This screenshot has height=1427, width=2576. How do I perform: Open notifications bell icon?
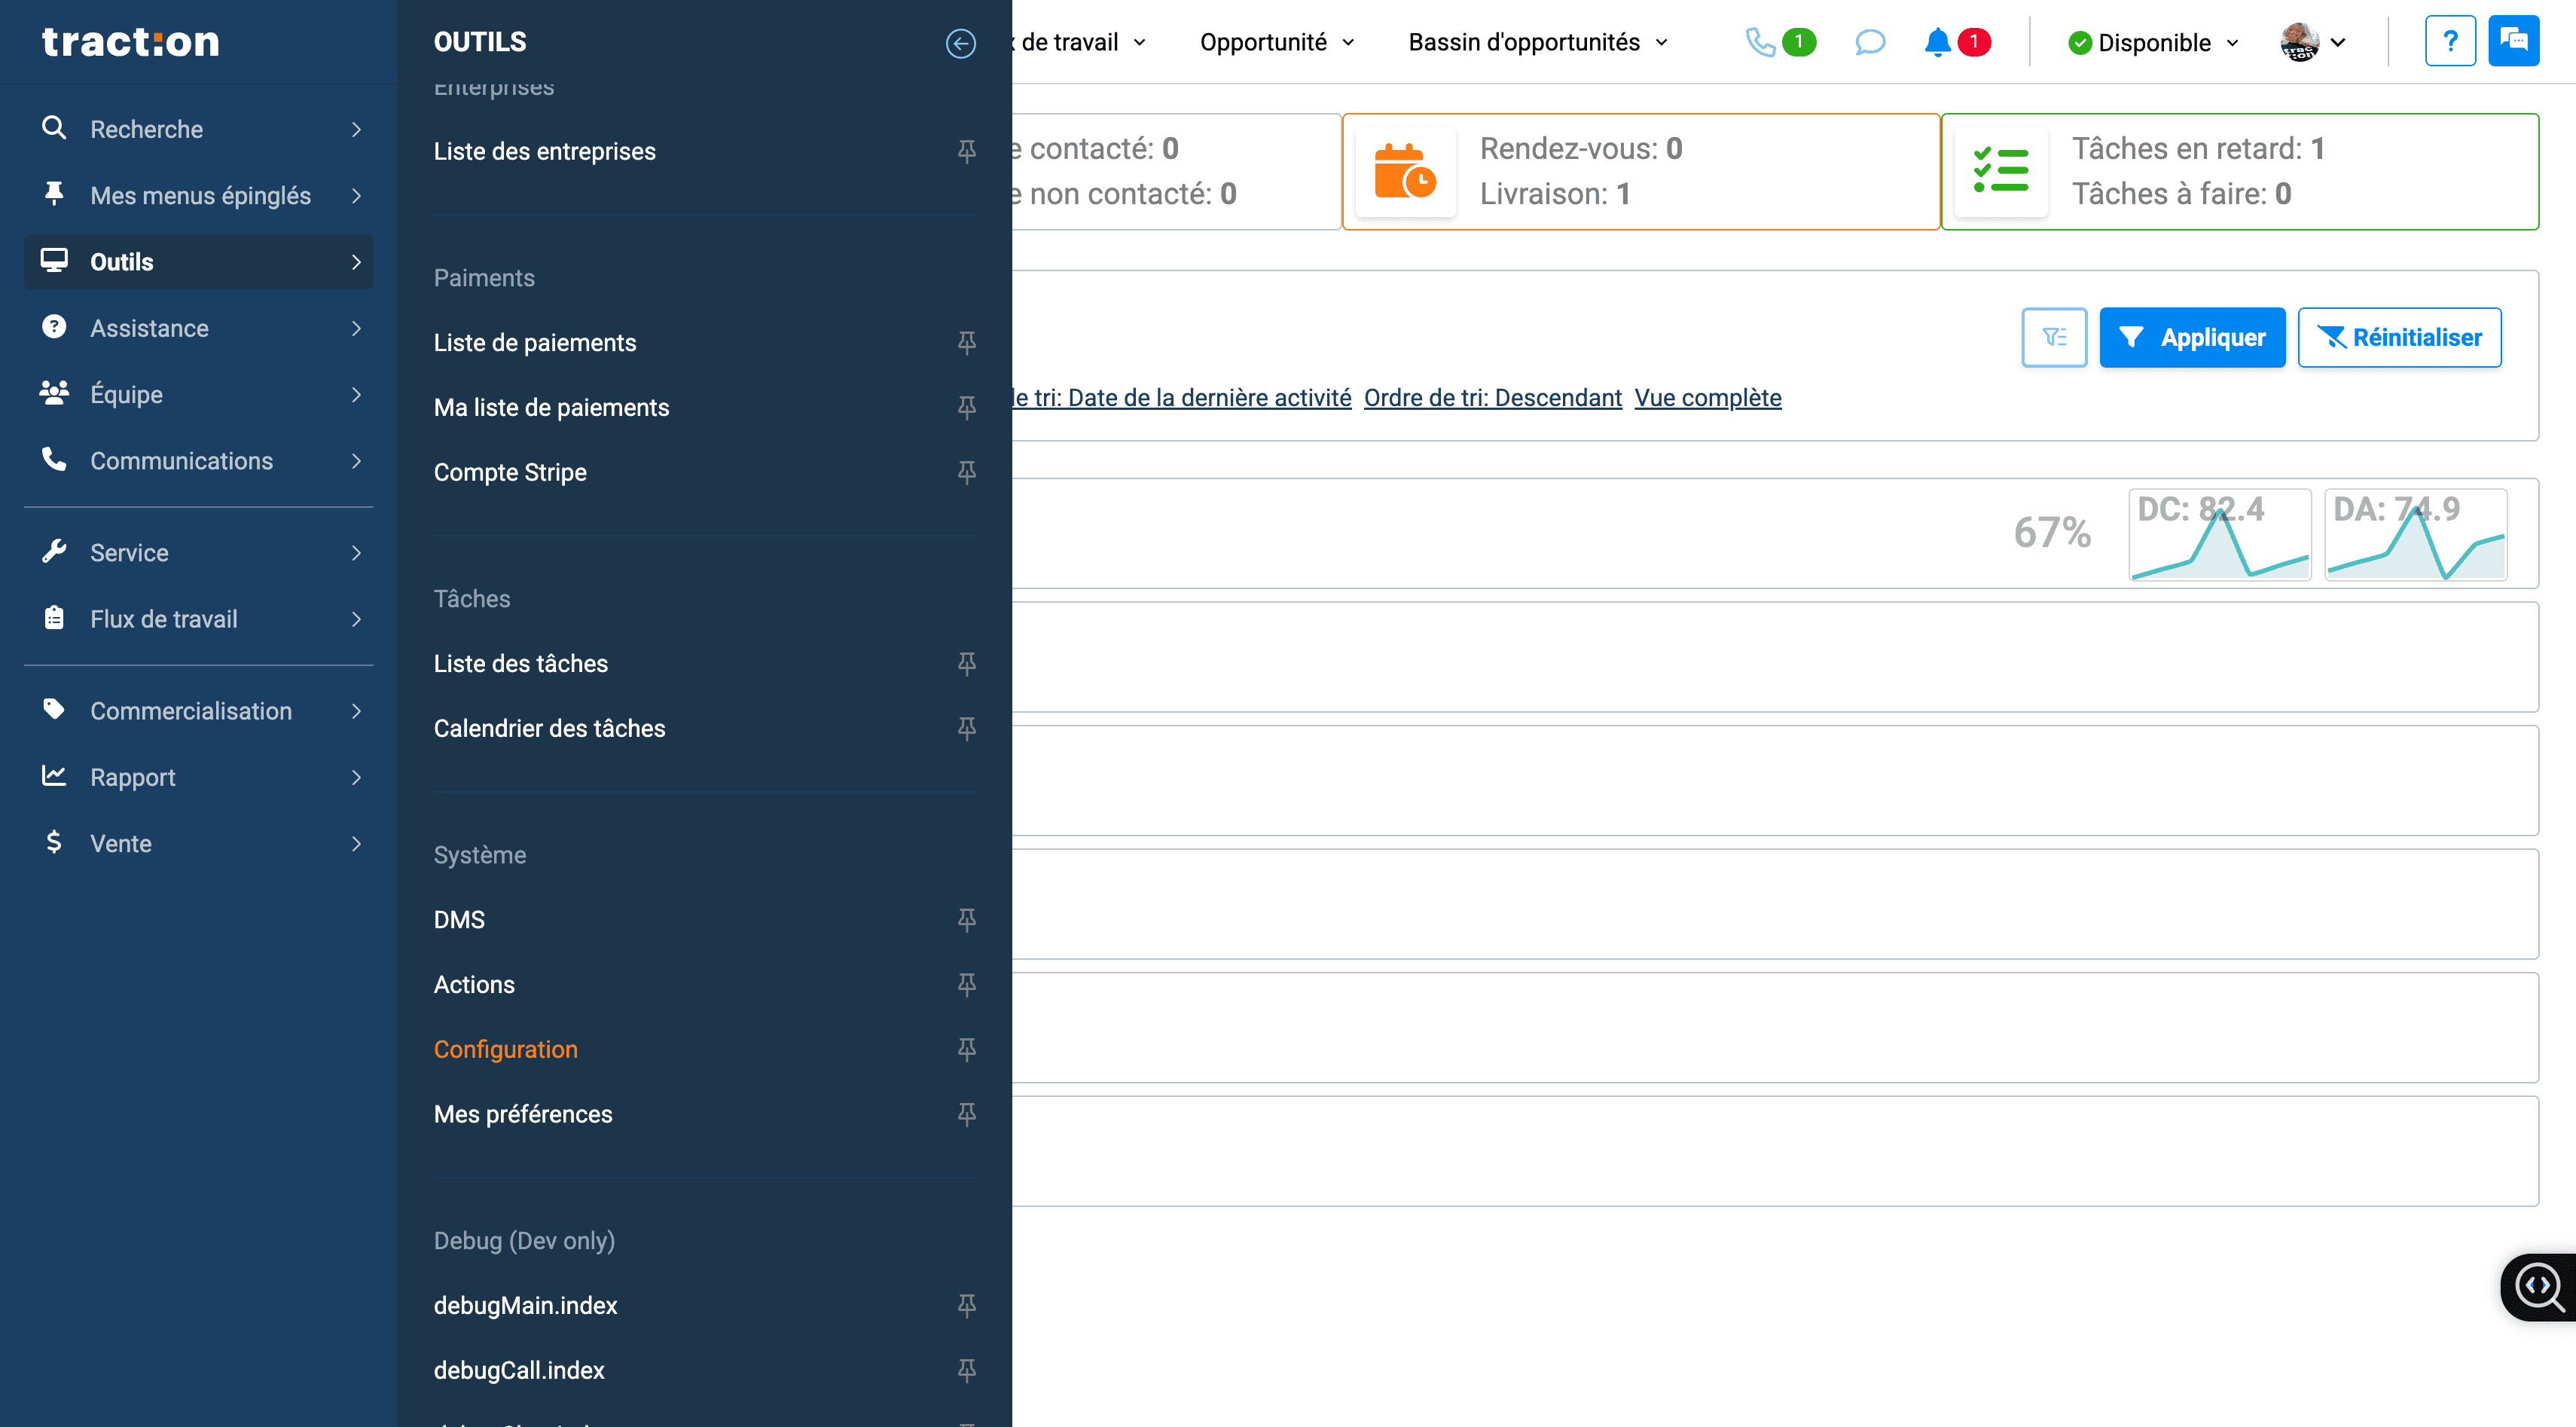tap(1937, 42)
